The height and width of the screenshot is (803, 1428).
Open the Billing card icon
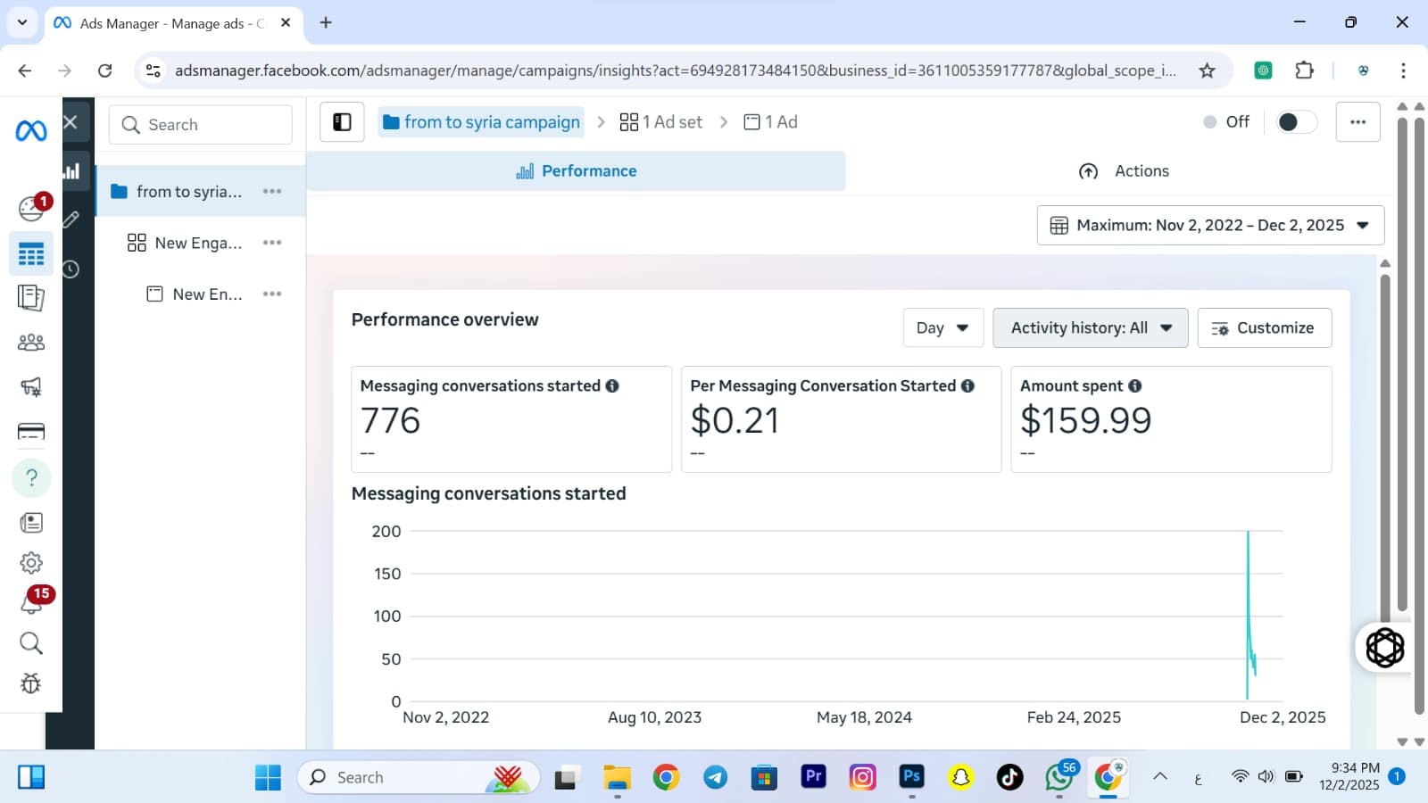click(x=31, y=432)
